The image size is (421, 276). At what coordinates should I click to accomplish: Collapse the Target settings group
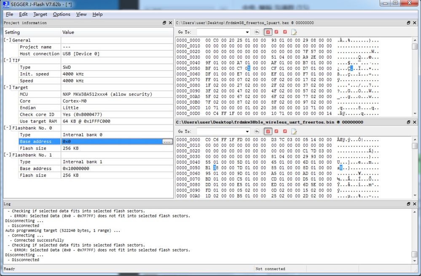point(7,87)
